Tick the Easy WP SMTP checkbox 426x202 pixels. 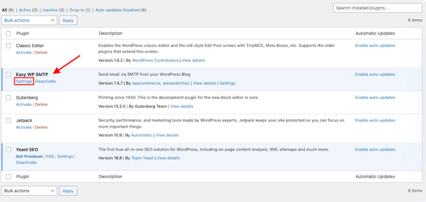click(x=9, y=74)
